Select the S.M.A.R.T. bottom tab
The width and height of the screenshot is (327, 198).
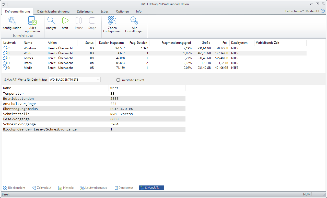tap(151, 188)
